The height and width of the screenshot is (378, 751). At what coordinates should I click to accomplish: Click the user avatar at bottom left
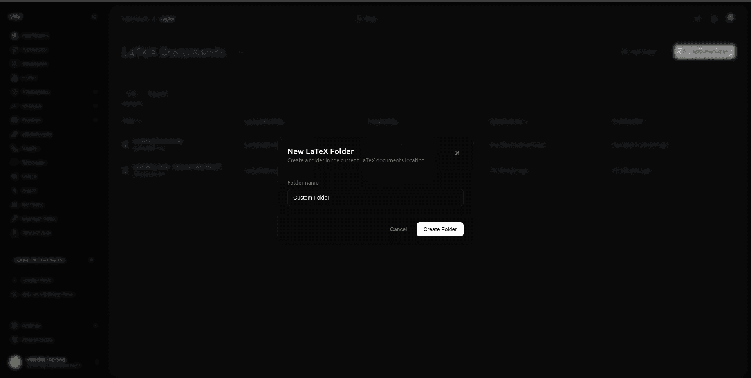point(15,362)
